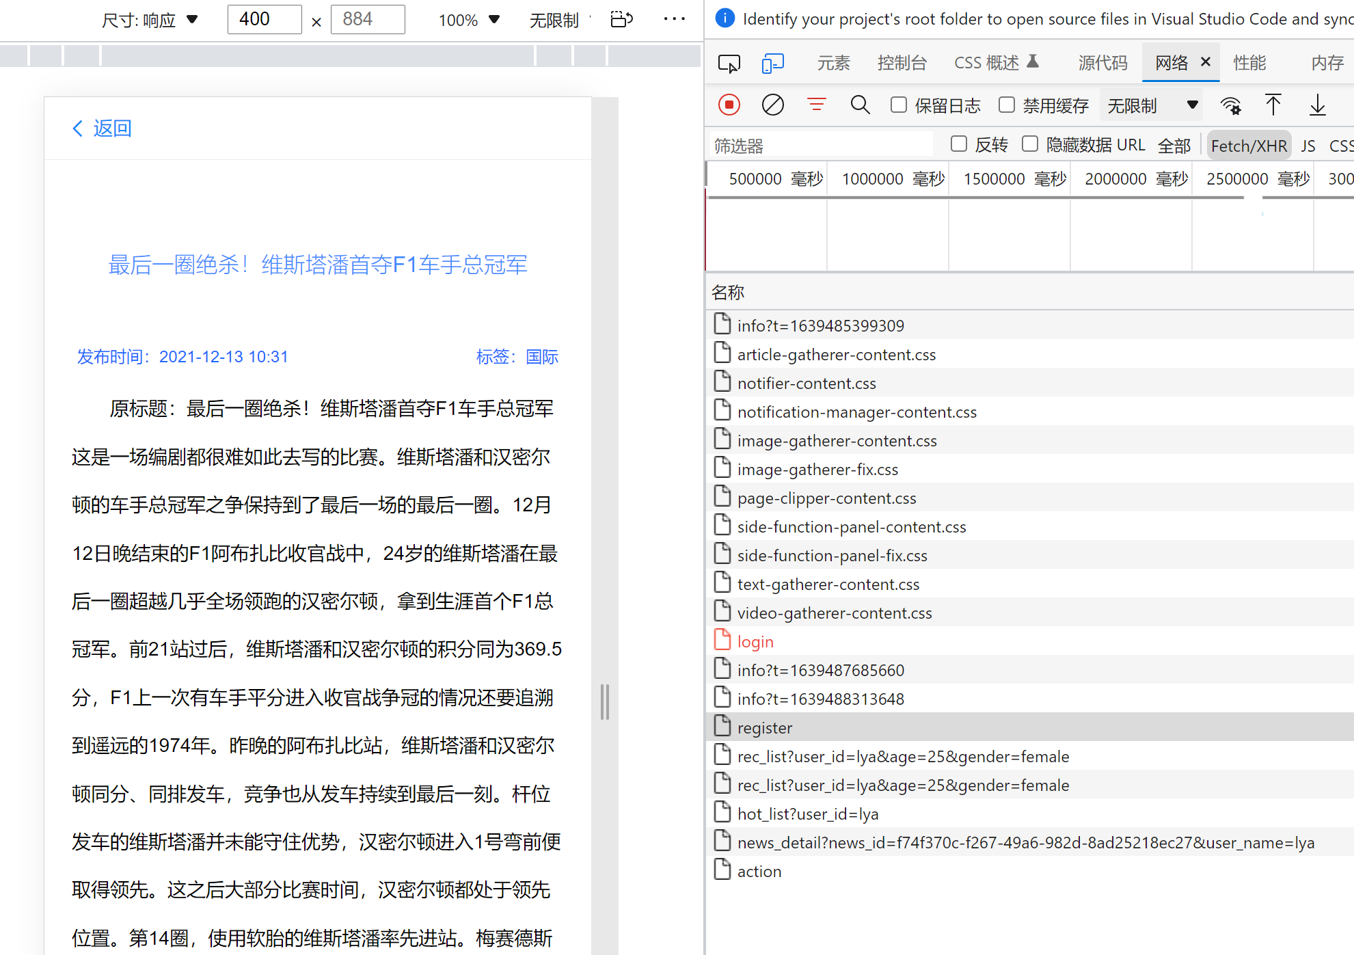Open network conditions wifi-gear icon
The image size is (1354, 955).
point(1231,105)
